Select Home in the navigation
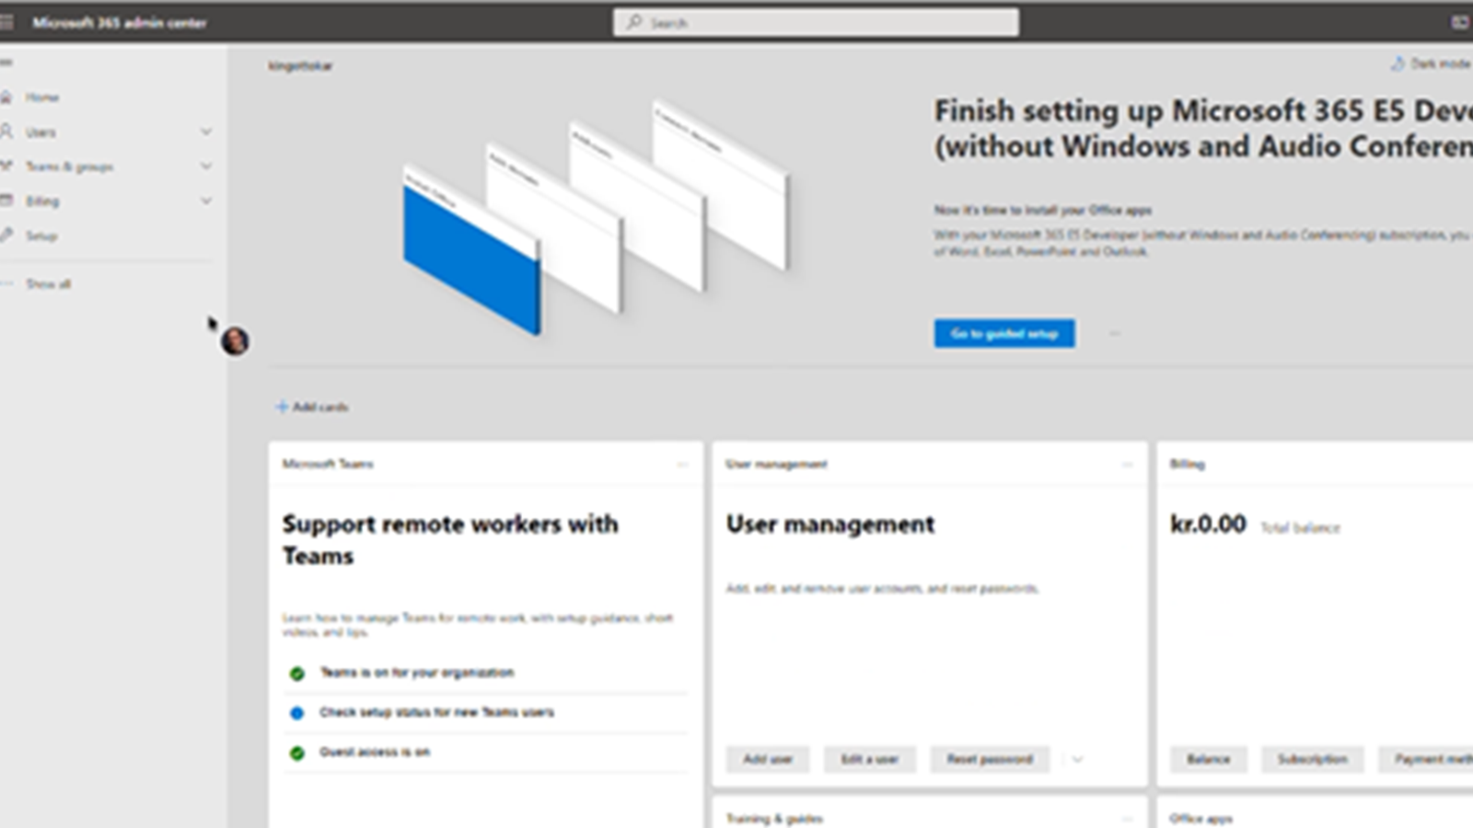Screen dimensions: 1473x828 pos(42,97)
